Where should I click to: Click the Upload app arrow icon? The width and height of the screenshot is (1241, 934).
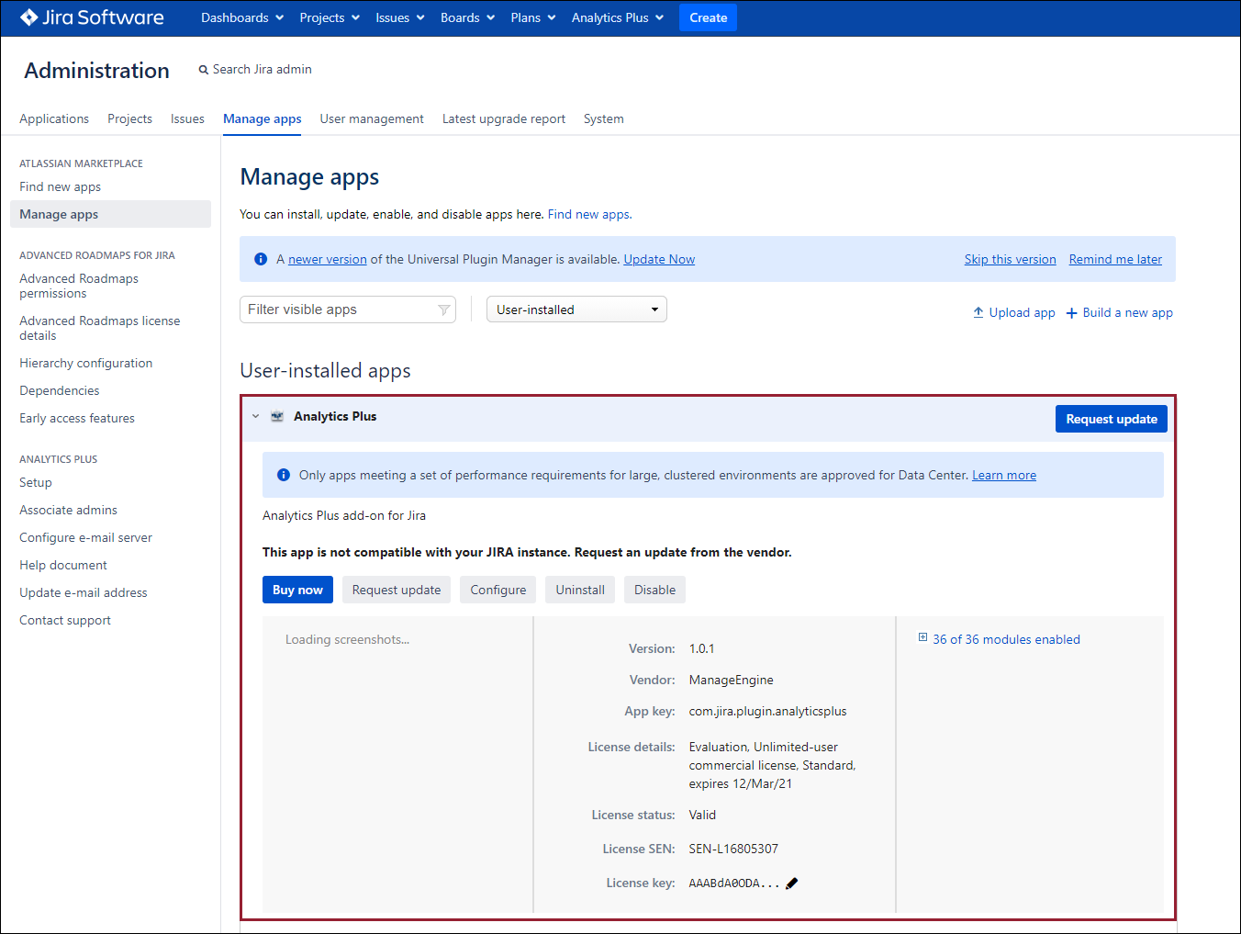click(x=978, y=313)
